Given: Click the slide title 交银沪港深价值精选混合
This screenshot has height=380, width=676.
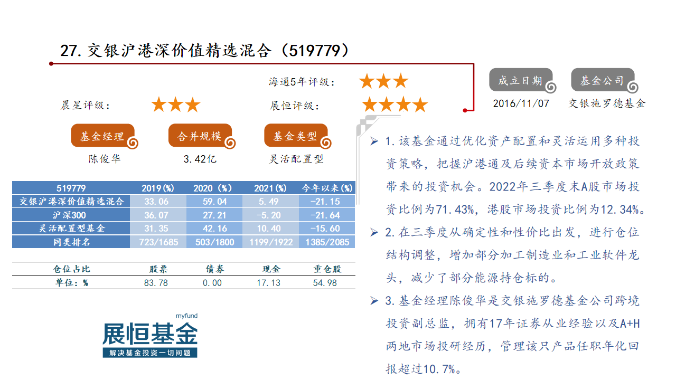Looking at the screenshot, I should pos(180,51).
